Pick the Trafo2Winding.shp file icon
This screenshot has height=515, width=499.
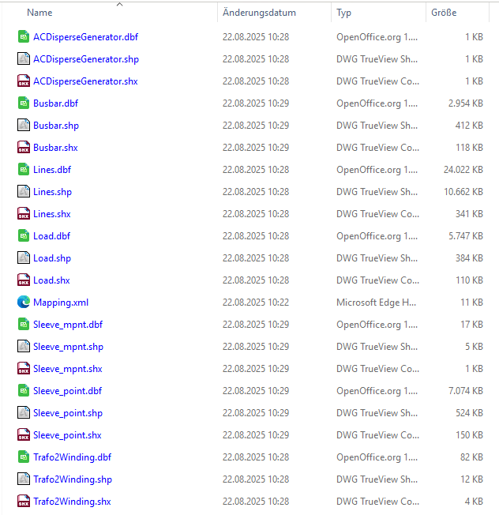point(24,479)
